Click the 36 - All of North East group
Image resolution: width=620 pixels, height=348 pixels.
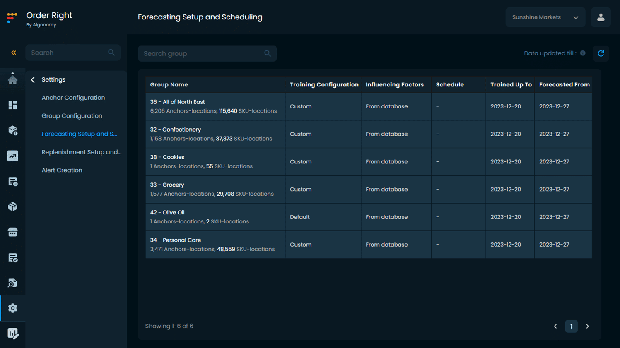(177, 102)
